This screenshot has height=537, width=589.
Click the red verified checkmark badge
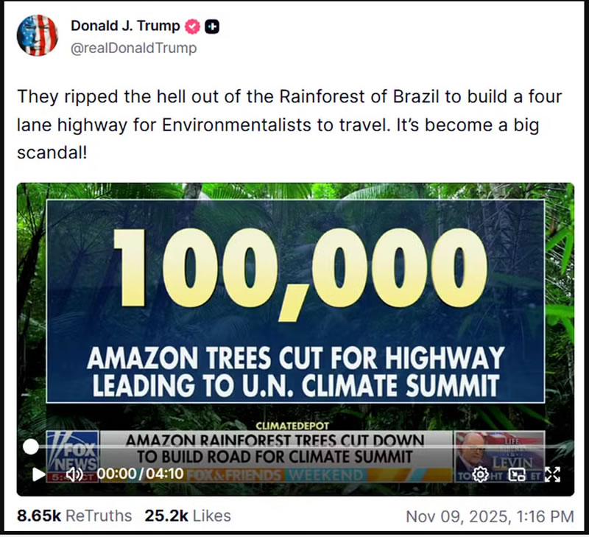pyautogui.click(x=192, y=27)
